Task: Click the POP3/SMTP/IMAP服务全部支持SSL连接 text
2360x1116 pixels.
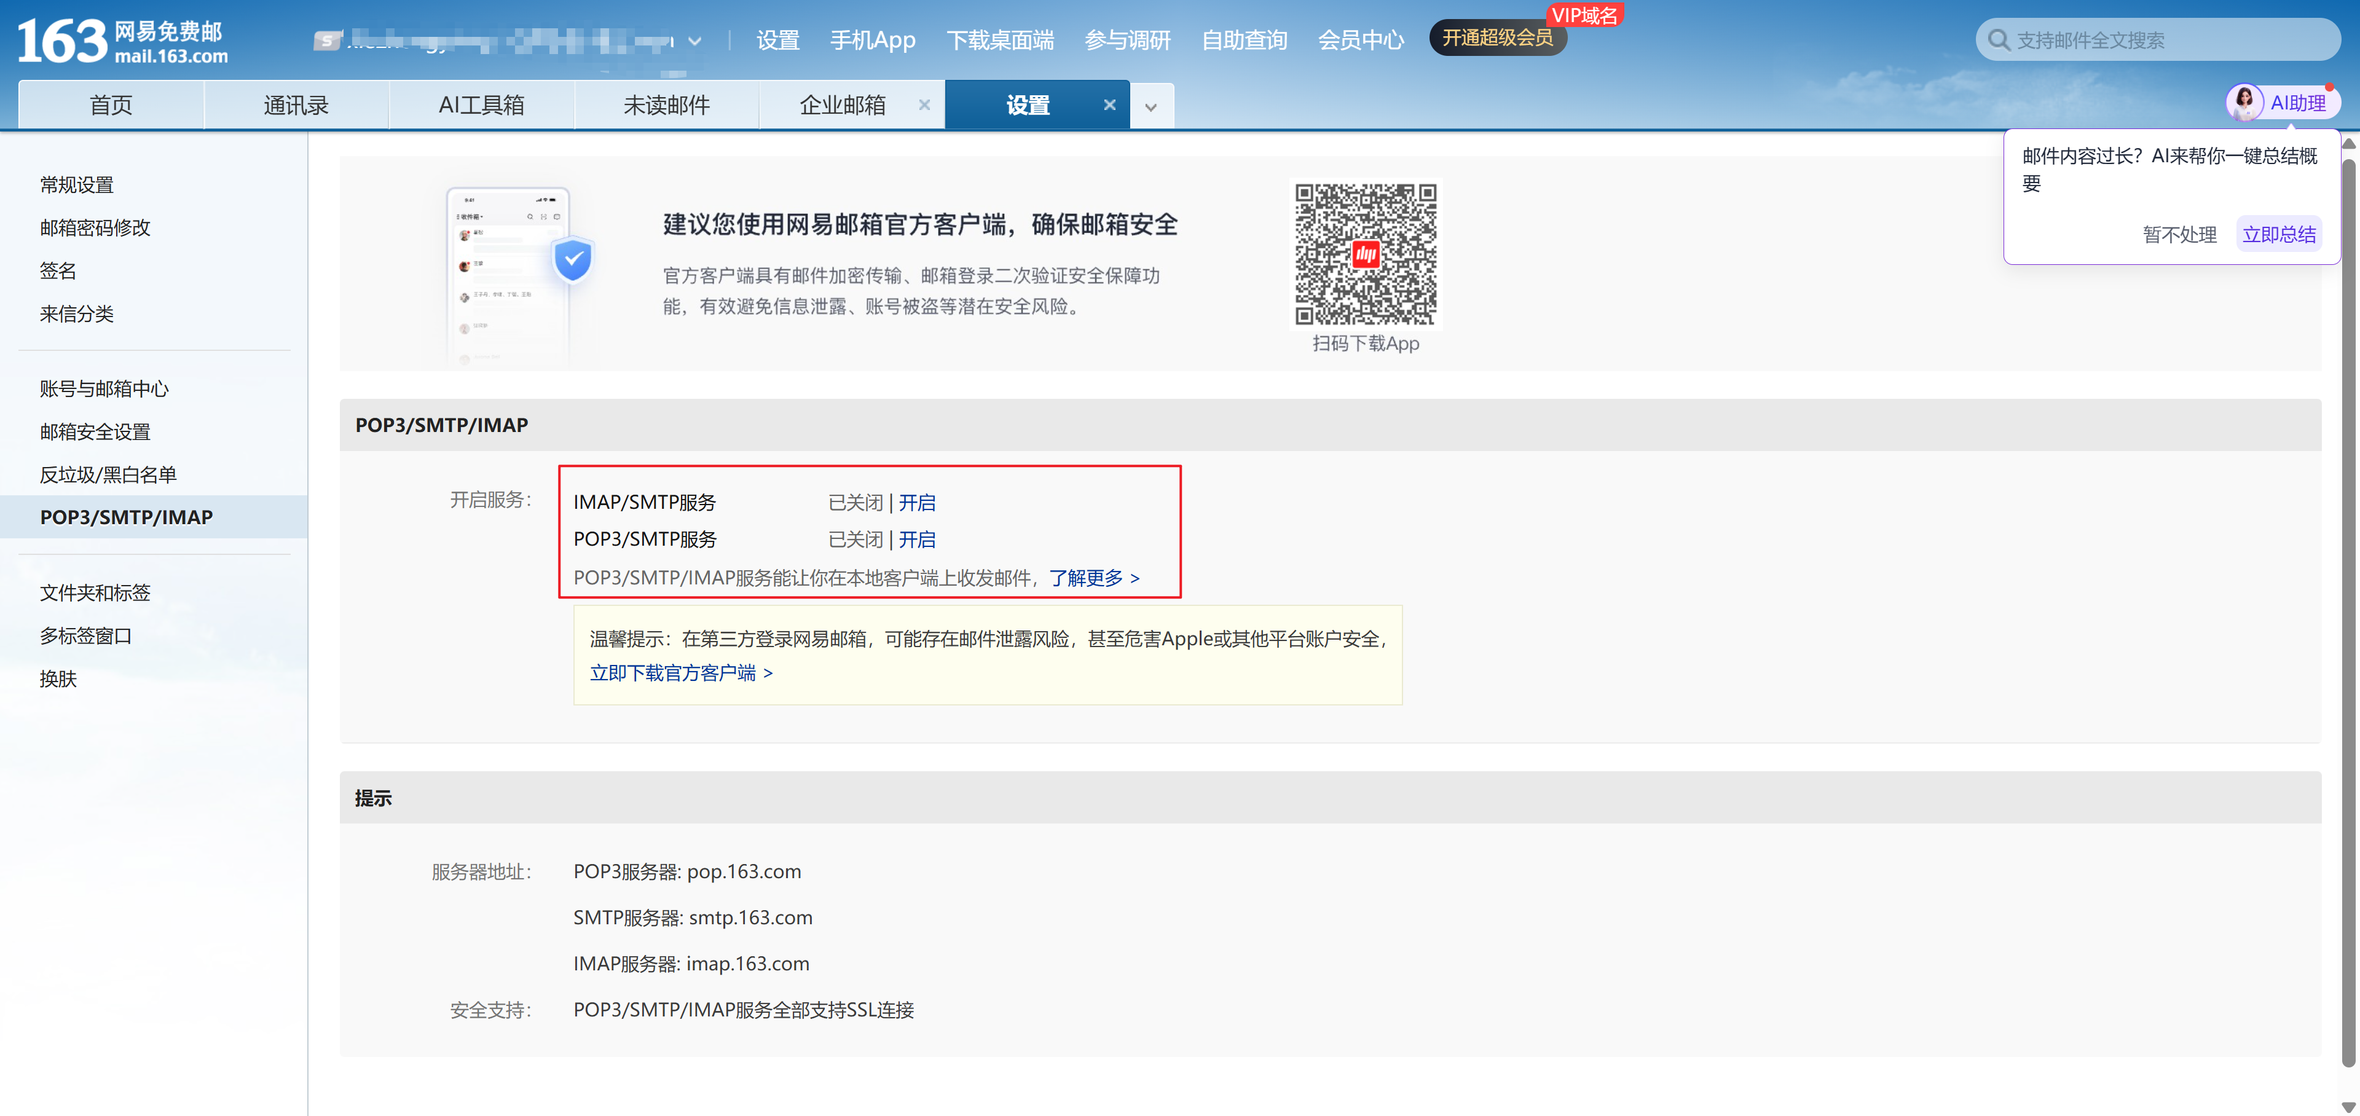Action: [x=744, y=1011]
